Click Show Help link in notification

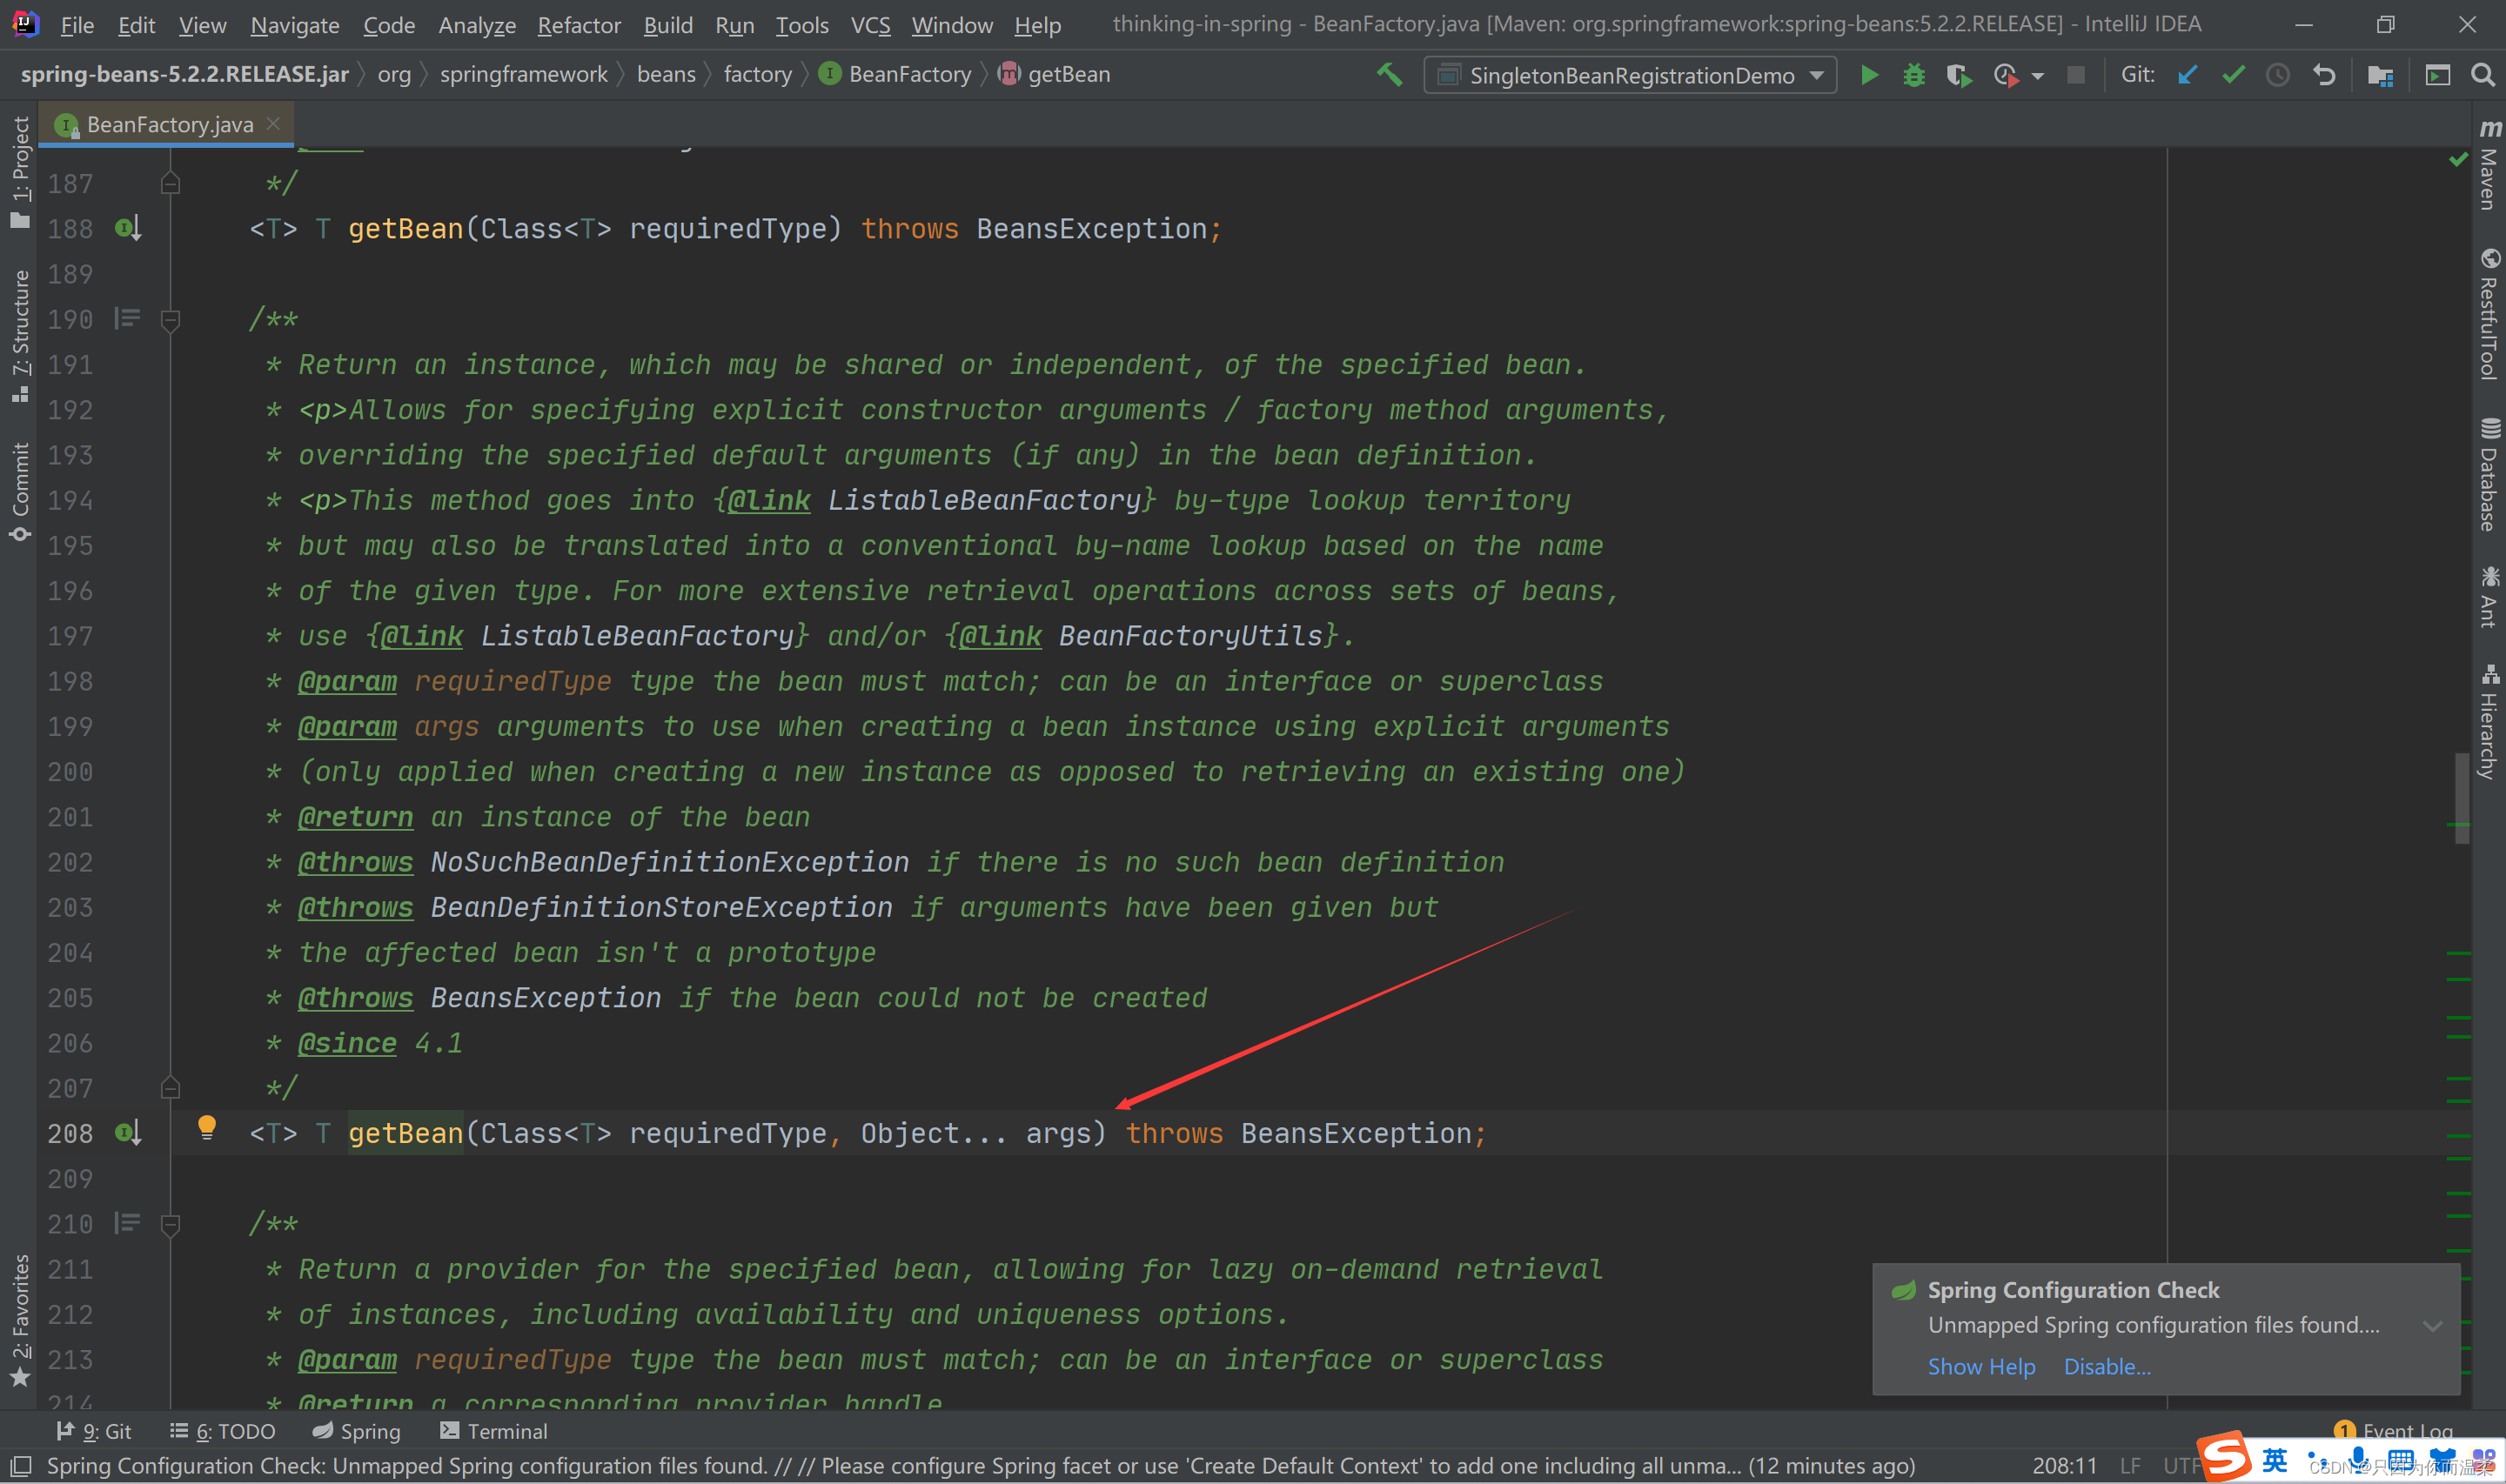pos(1980,1366)
